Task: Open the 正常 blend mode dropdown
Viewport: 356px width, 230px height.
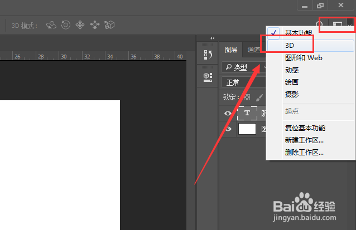Action: tap(244, 82)
